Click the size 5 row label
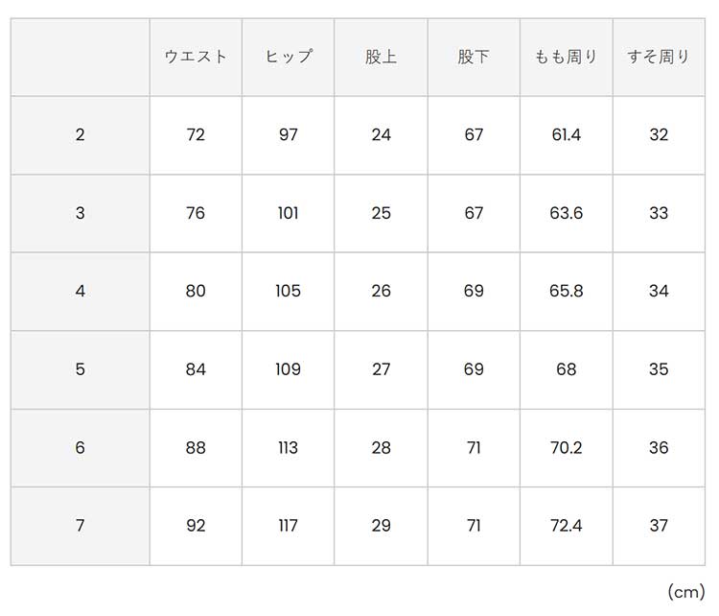The width and height of the screenshot is (719, 616). [x=80, y=369]
